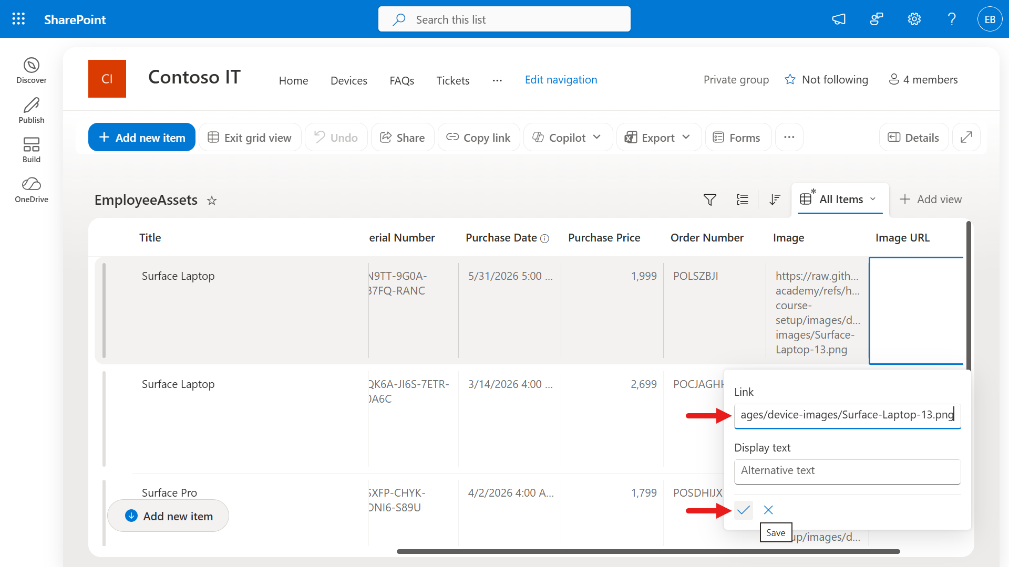1009x567 pixels.
Task: Open the Details pane button
Action: point(914,137)
